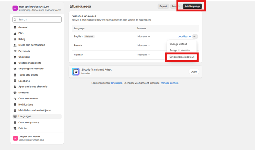This screenshot has width=255, height=150.
Task: Click the Languages icon in sidebar
Action: click(x=15, y=117)
